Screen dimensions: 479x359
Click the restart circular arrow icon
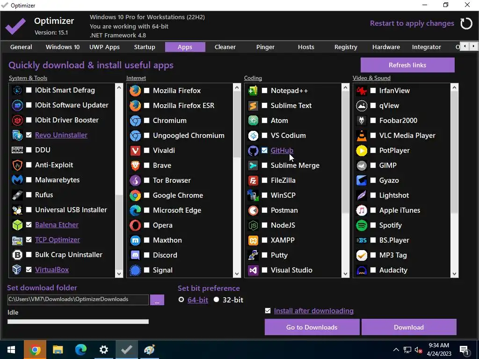point(466,23)
